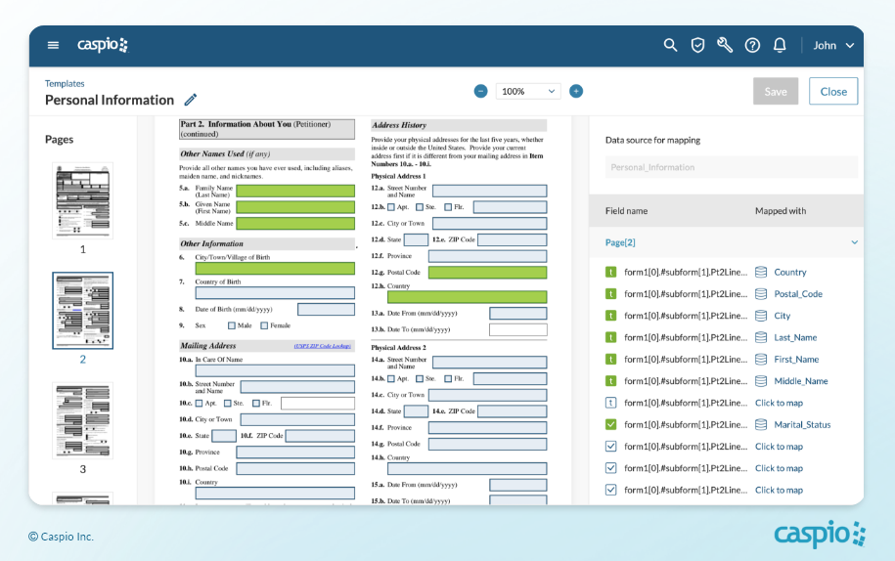Click the Close button
Viewport: 895px width, 561px height.
click(x=833, y=91)
